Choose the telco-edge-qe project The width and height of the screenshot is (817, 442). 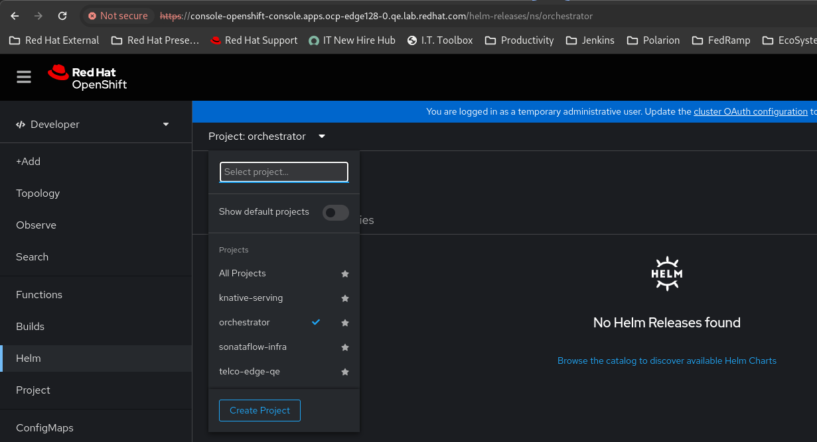click(250, 372)
